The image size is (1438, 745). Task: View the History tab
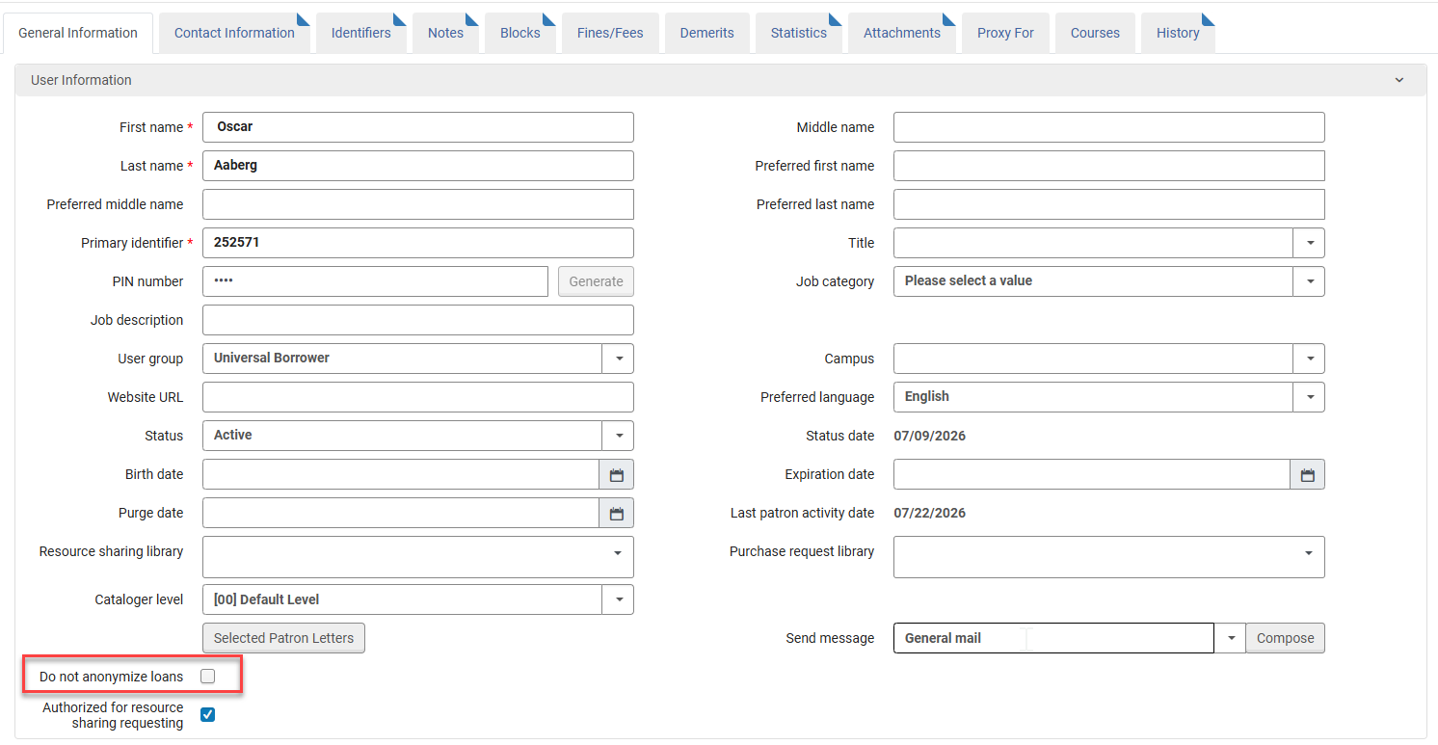point(1178,33)
